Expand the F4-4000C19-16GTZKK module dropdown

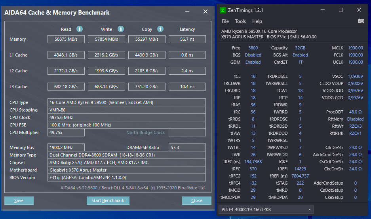click(x=266, y=209)
